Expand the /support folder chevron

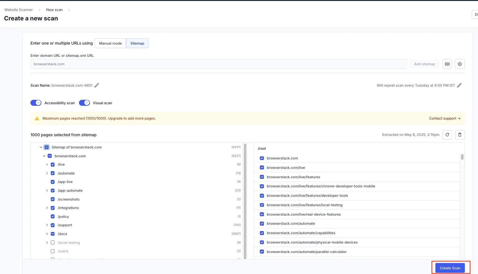pyautogui.click(x=47, y=225)
